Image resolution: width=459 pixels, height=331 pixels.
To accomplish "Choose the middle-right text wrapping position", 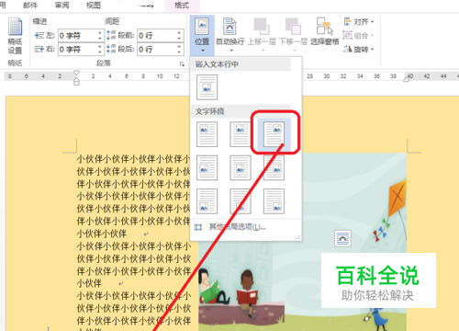I will coord(274,167).
